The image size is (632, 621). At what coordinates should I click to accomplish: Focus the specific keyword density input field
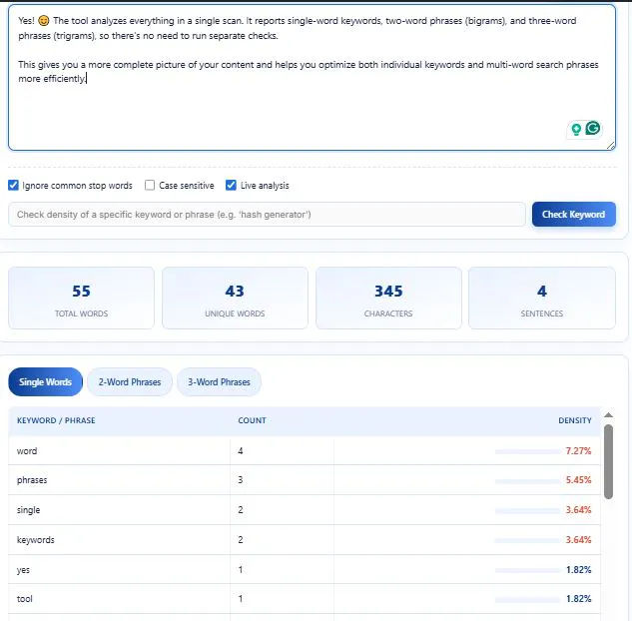267,215
